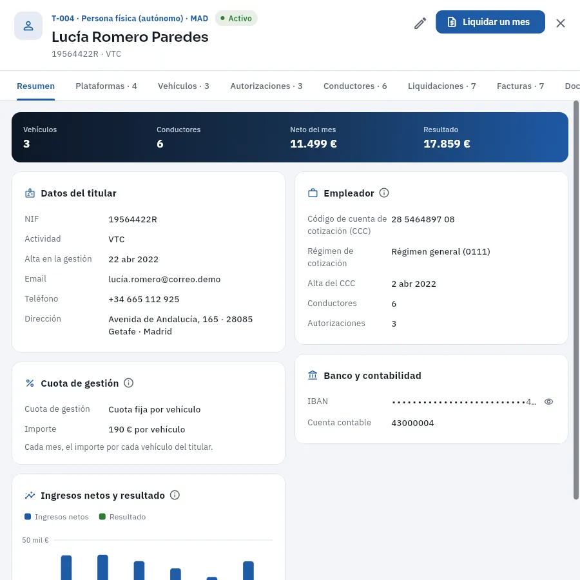Toggle the Ingresos netos legend series
The height and width of the screenshot is (580, 580).
(57, 517)
